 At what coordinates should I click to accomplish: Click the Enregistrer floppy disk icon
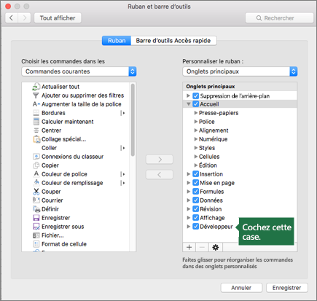pos(36,218)
